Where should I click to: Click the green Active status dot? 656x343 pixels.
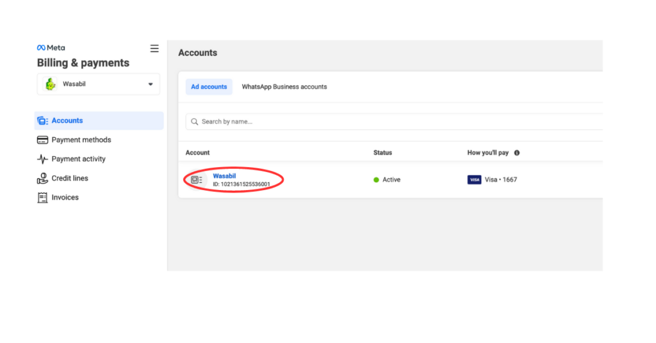377,180
